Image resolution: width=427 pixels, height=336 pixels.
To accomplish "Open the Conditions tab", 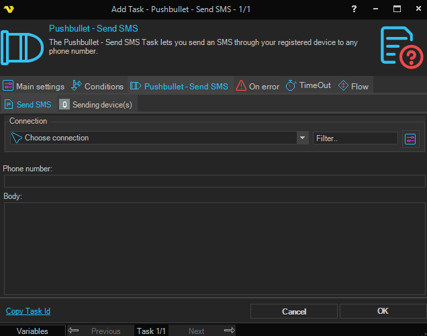I will click(97, 86).
